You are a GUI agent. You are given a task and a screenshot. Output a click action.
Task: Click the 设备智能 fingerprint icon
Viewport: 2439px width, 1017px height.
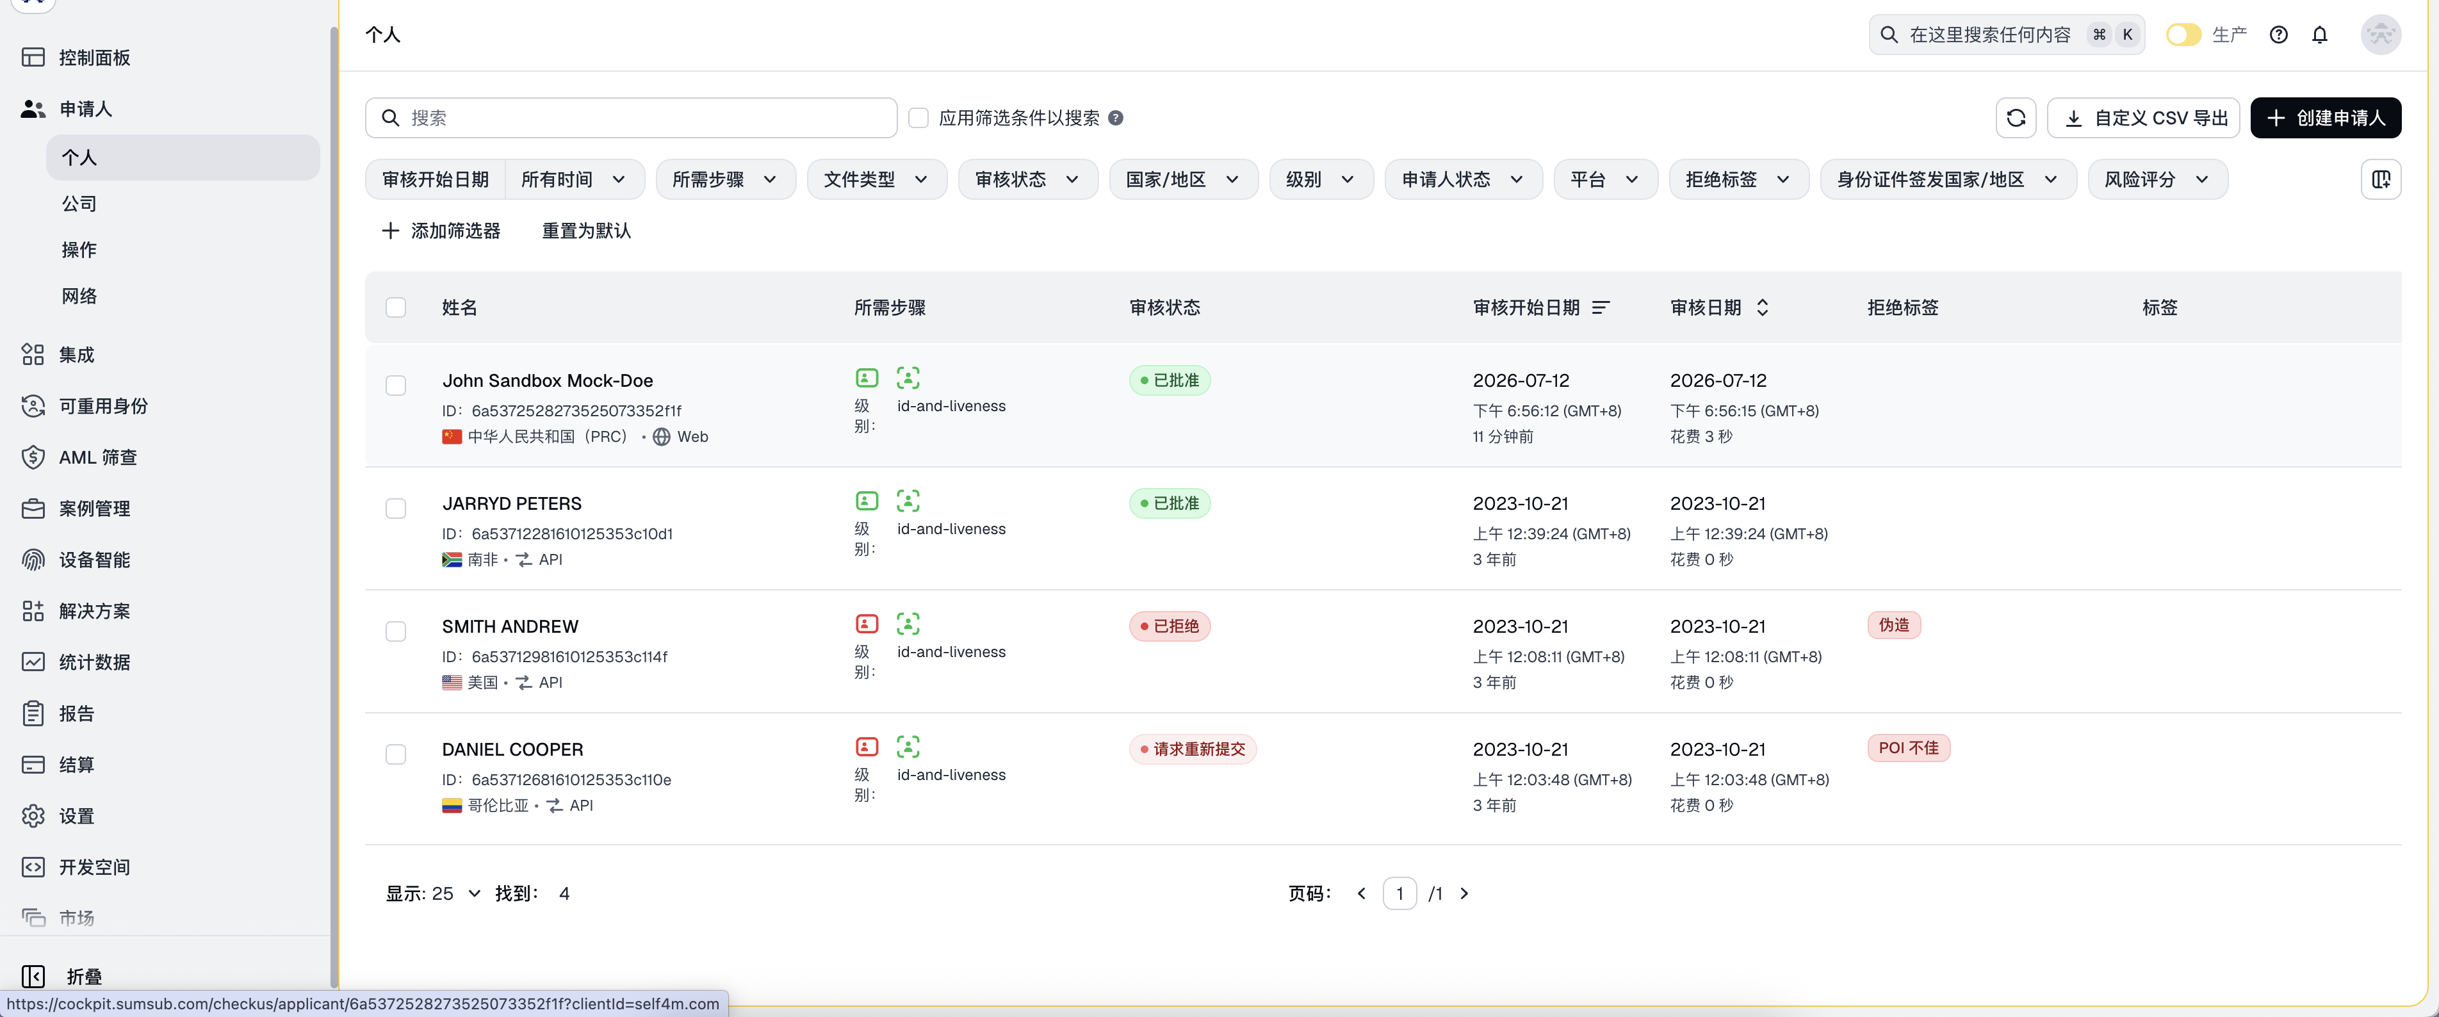tap(33, 560)
